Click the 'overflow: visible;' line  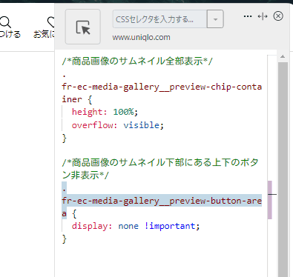[118, 125]
